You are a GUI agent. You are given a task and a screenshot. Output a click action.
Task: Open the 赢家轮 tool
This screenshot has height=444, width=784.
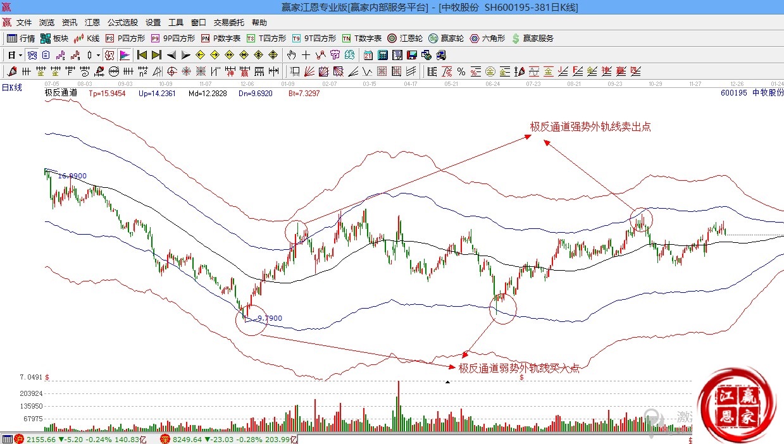tap(446, 39)
